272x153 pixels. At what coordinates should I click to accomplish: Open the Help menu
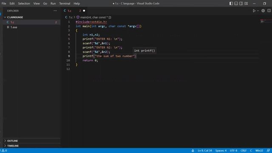click(x=76, y=3)
